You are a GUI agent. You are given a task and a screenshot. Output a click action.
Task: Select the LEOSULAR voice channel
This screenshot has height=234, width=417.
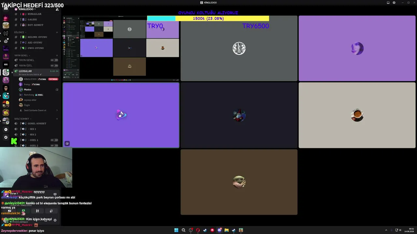[36, 71]
